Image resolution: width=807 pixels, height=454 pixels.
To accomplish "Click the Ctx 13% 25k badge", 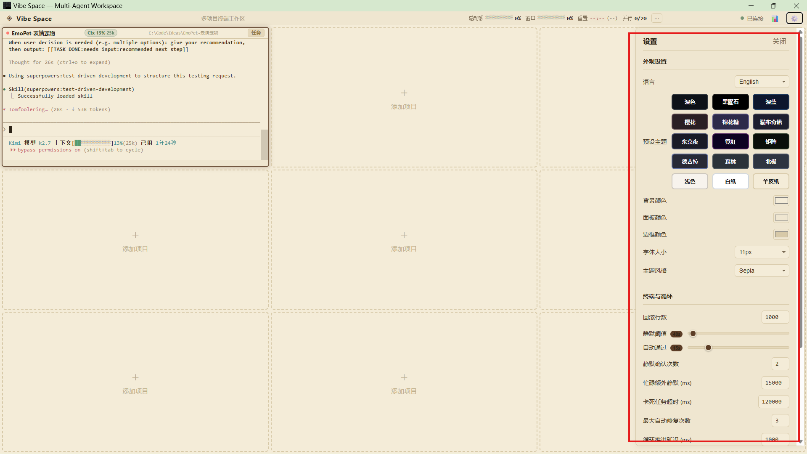I will (x=101, y=33).
